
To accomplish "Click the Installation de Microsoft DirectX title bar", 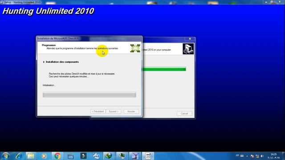I will (89, 39).
